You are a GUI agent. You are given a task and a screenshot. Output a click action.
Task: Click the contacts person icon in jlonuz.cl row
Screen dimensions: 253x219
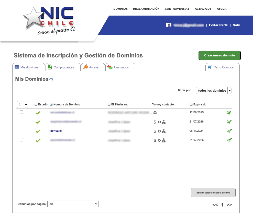(164, 131)
